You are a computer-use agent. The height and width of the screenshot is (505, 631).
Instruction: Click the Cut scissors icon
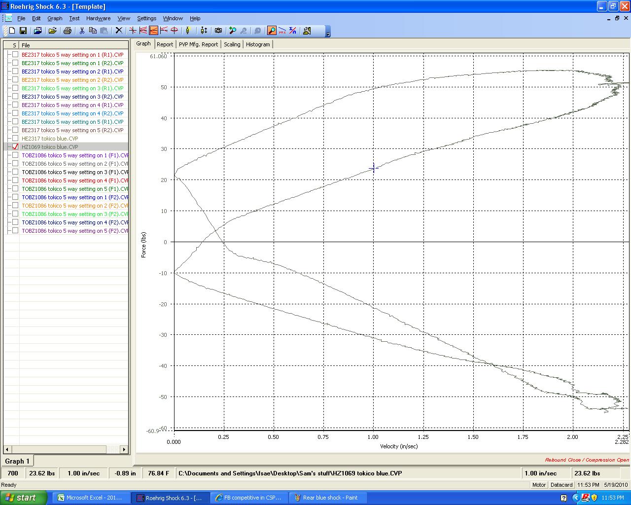[x=82, y=31]
